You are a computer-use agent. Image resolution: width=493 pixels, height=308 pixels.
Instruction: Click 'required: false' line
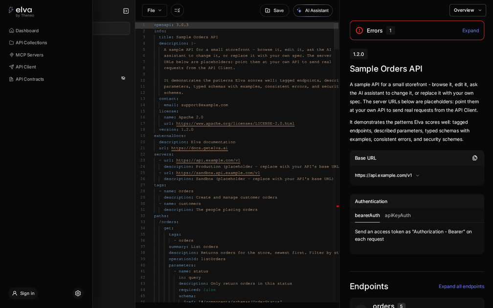197,290
